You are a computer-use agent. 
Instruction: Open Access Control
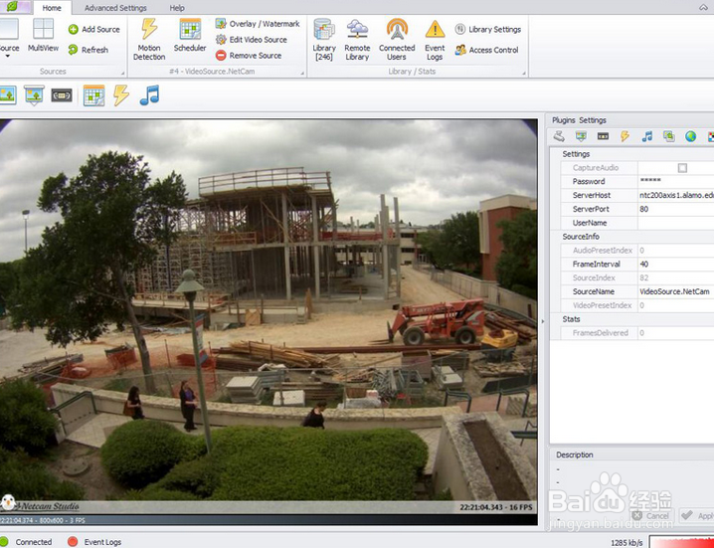[487, 50]
